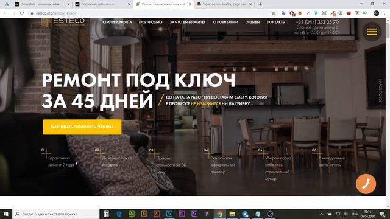The image size is (390, 219).
Task: Click phone number +38 (044) 353 35 79
Action: point(317,22)
